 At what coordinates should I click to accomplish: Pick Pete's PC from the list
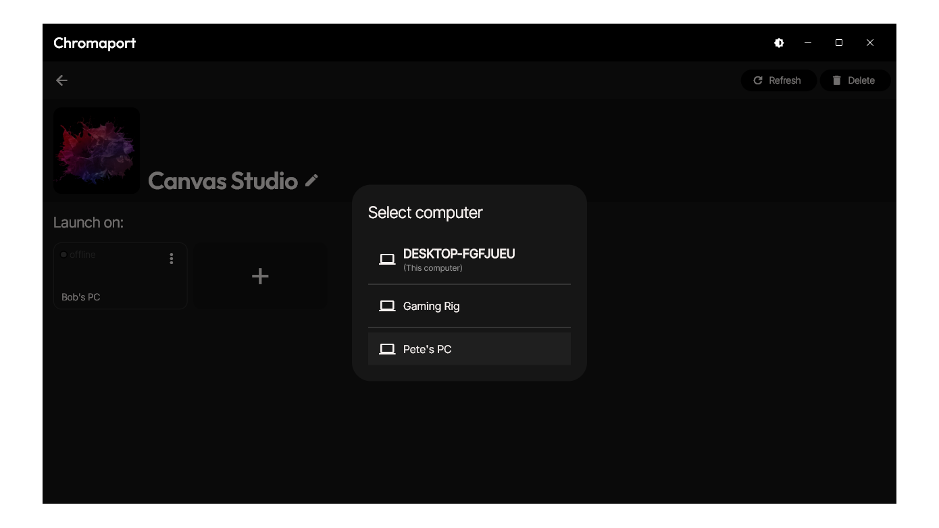click(x=427, y=349)
